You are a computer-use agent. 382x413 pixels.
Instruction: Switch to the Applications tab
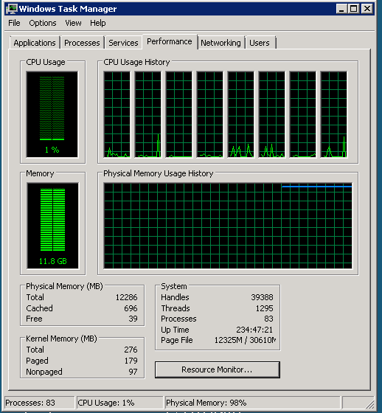point(35,43)
